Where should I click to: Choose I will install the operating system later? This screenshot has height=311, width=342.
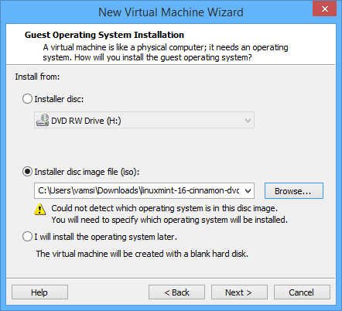(x=27, y=237)
